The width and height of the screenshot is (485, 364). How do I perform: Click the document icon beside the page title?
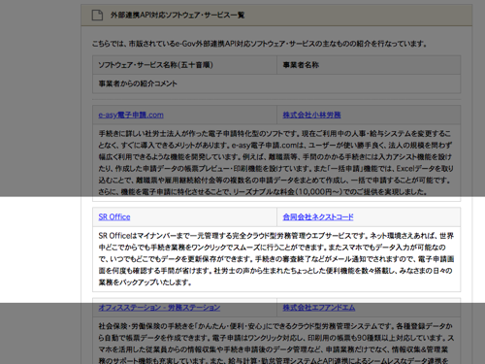[x=97, y=15]
